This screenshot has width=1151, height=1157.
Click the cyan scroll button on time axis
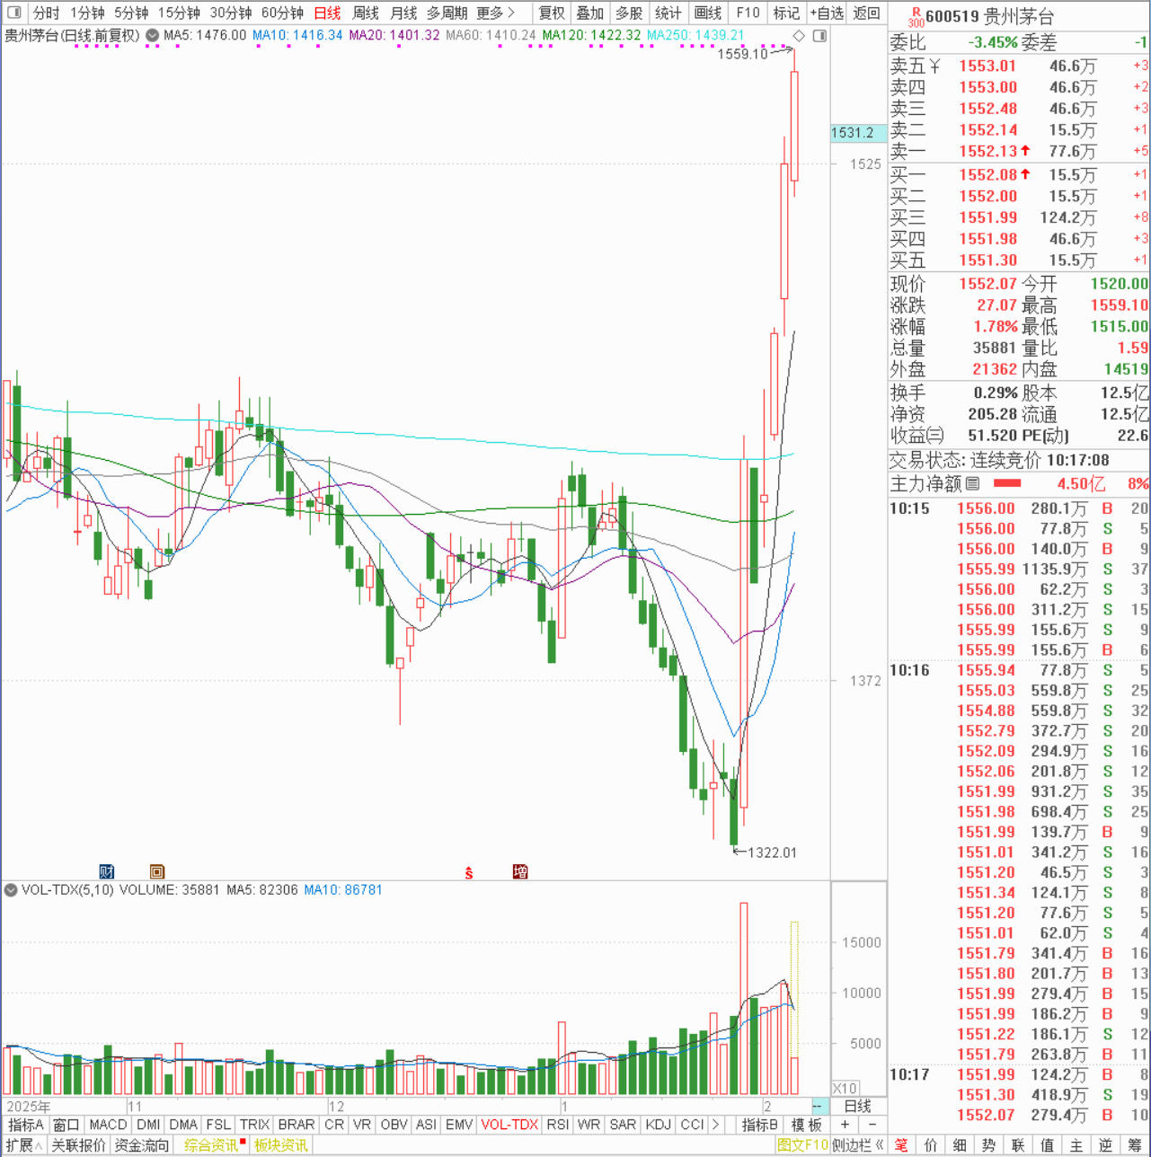(x=819, y=1106)
